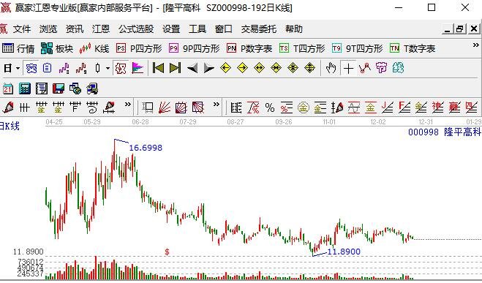Click the cyan 线 line icon
This screenshot has height=283, width=482.
point(398,68)
